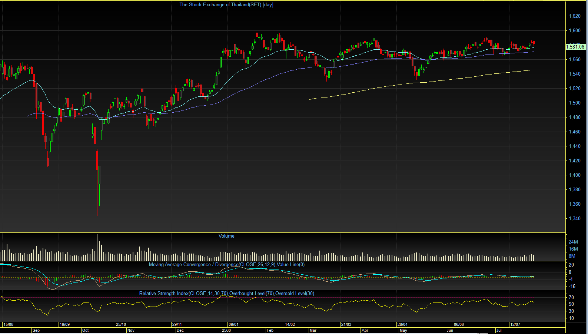Select the 1,380 price level label
Screen dimensions: 588x334
(x=575, y=190)
